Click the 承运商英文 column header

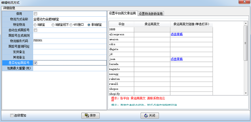pos(152,24)
